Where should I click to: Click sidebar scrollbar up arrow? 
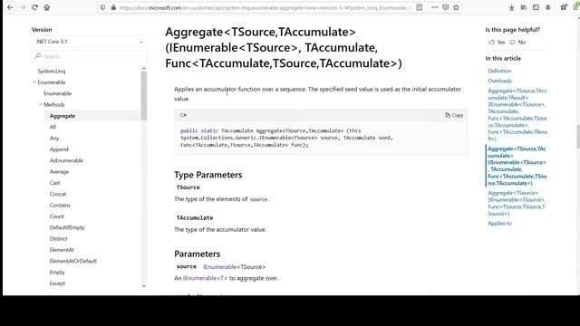click(144, 69)
